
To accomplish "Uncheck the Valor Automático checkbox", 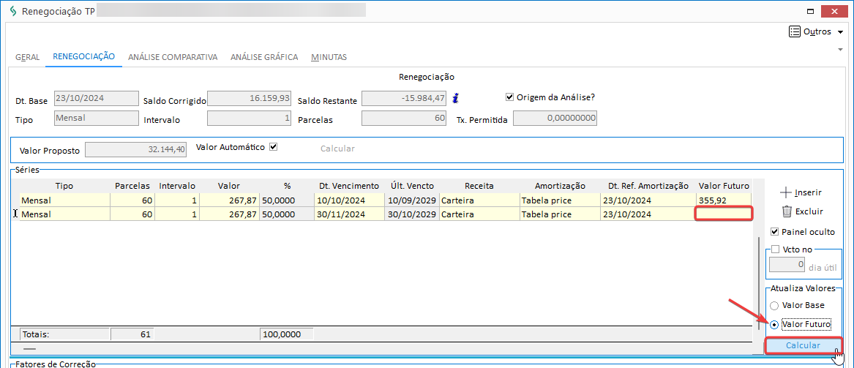I will (x=274, y=147).
